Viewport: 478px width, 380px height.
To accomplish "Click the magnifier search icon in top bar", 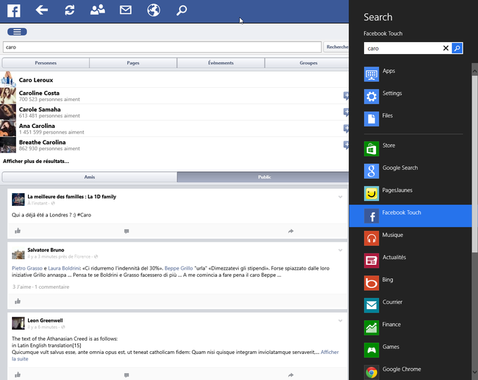I will pos(181,10).
